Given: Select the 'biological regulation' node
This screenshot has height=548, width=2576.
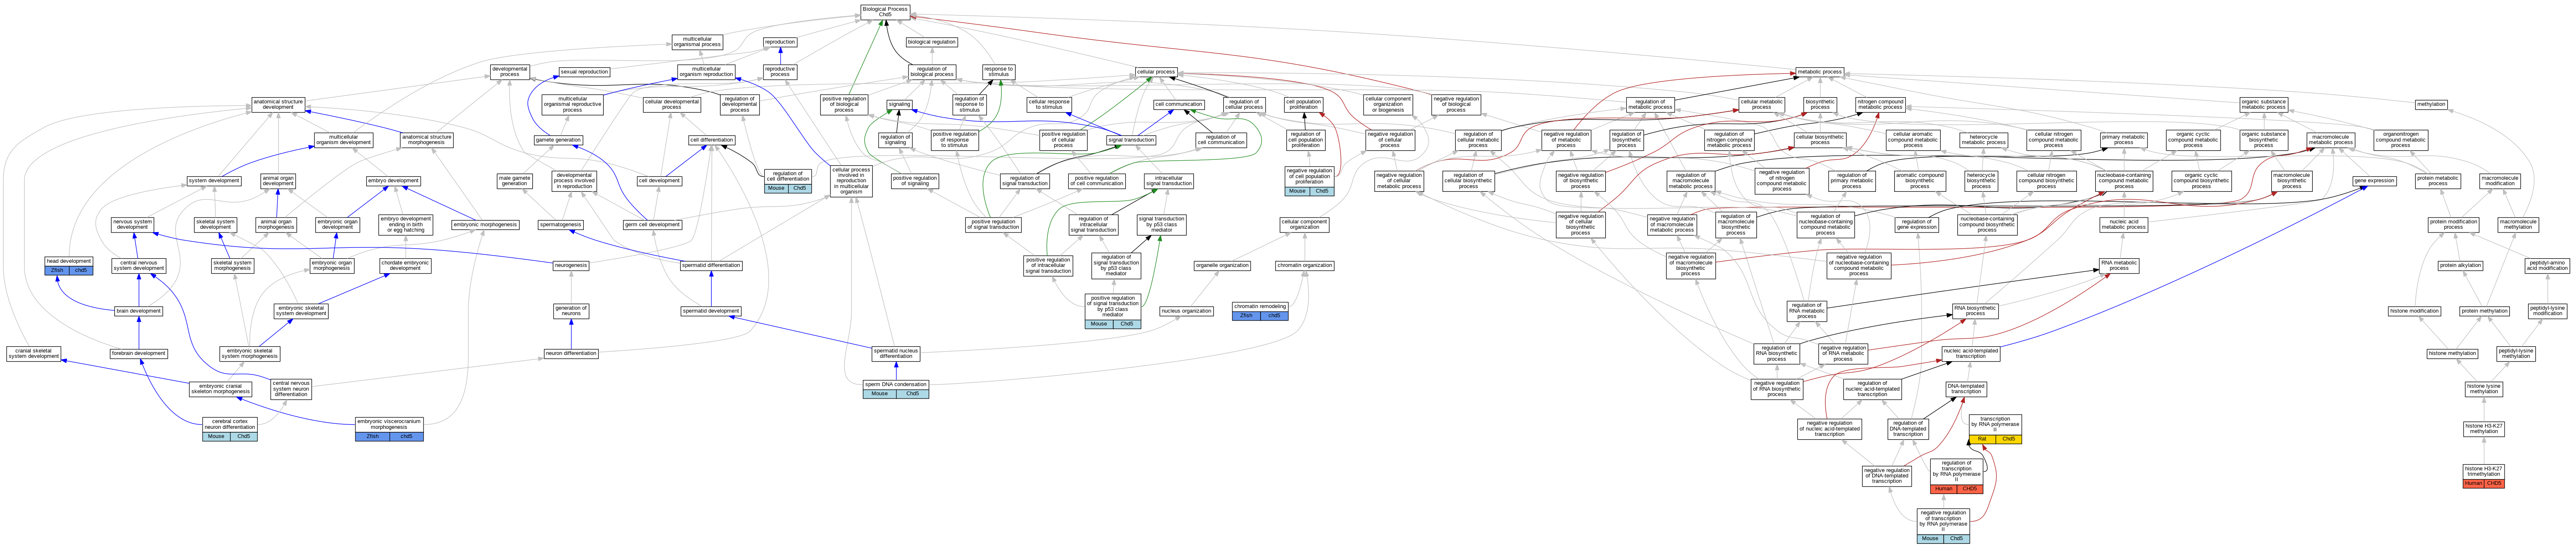Looking at the screenshot, I should click(932, 42).
